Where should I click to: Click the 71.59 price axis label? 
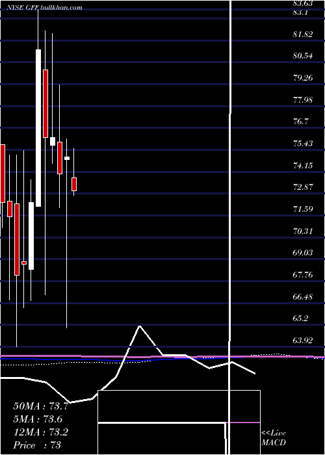pos(303,209)
